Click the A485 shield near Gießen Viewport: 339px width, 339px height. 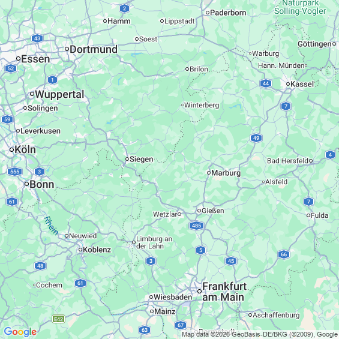(x=196, y=226)
